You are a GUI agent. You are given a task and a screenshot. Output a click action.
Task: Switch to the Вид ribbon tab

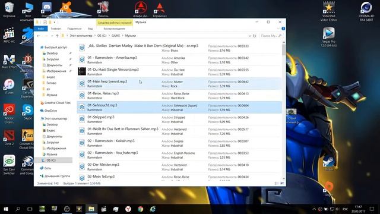(x=90, y=29)
